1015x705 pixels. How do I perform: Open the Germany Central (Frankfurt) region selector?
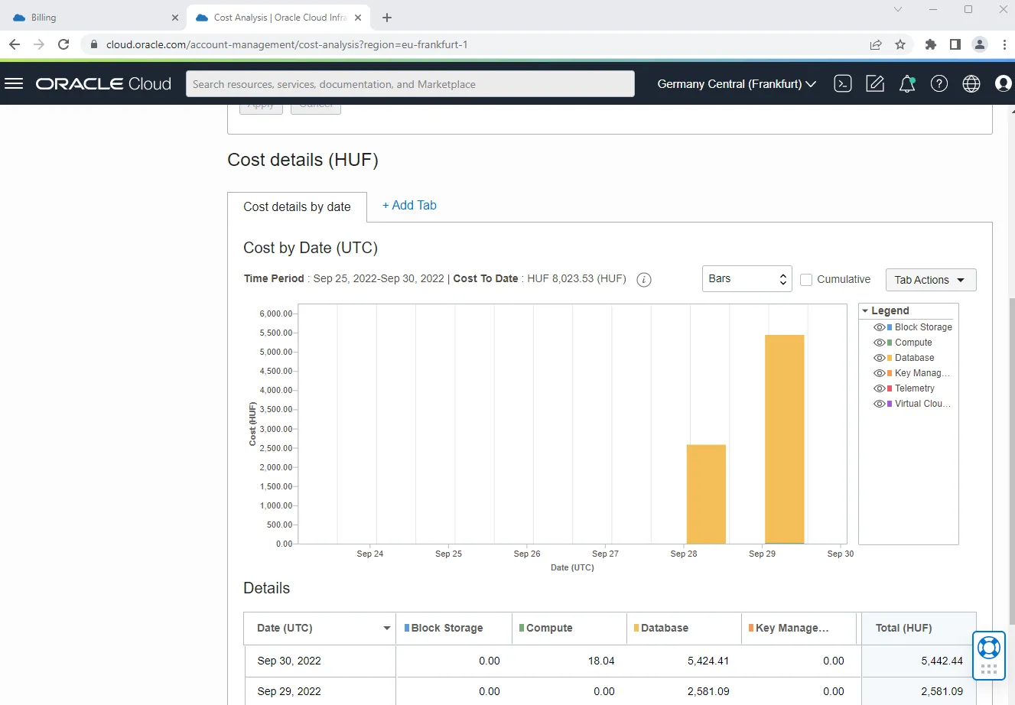point(737,84)
